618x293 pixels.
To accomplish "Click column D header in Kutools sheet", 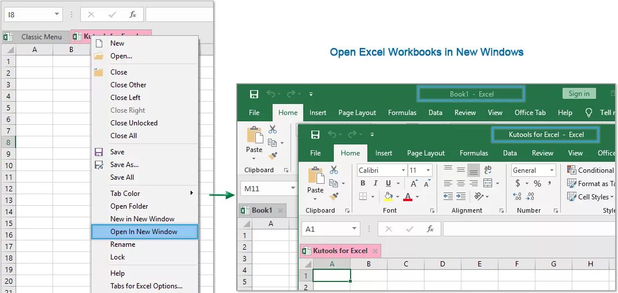I will 442,264.
